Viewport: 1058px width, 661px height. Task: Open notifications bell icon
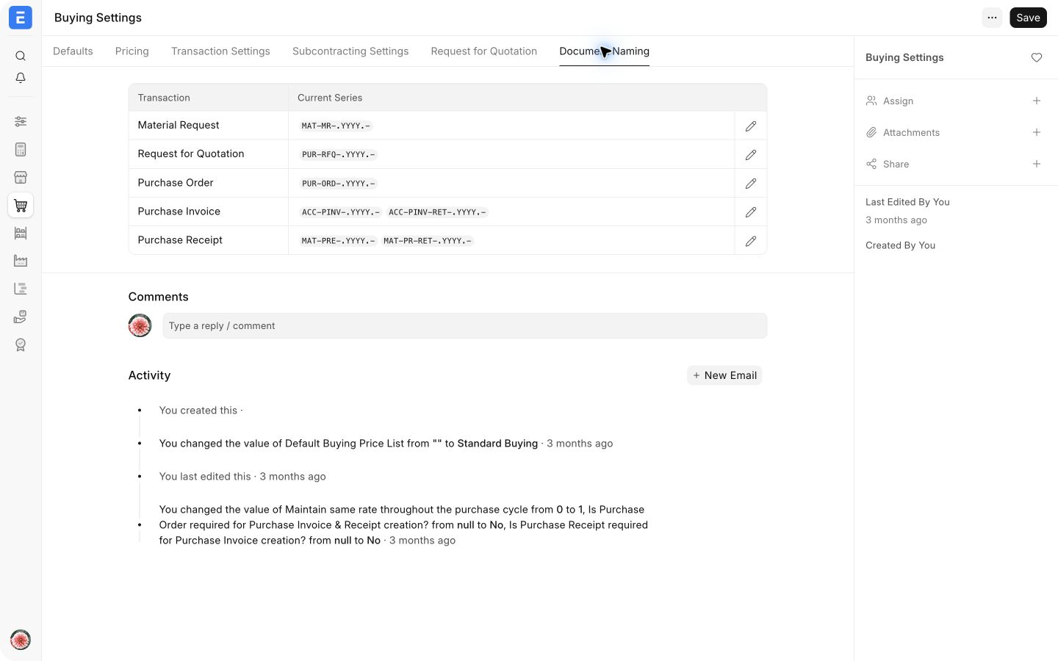[x=21, y=78]
